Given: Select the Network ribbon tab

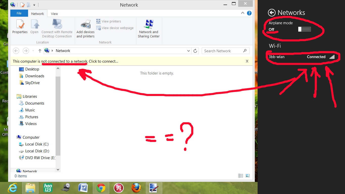Looking at the screenshot, I should (38, 14).
